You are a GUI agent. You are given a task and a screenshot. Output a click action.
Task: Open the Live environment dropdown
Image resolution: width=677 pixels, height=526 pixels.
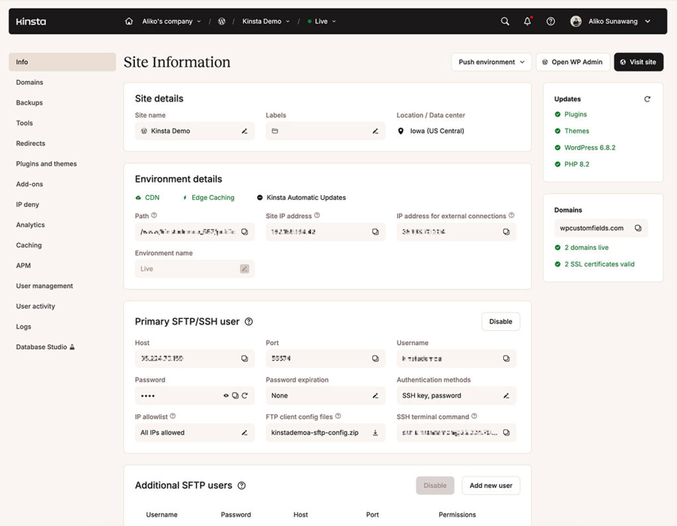[322, 21]
